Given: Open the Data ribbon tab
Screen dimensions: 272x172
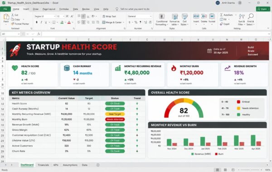Looking at the screenshot, I should [75, 9].
